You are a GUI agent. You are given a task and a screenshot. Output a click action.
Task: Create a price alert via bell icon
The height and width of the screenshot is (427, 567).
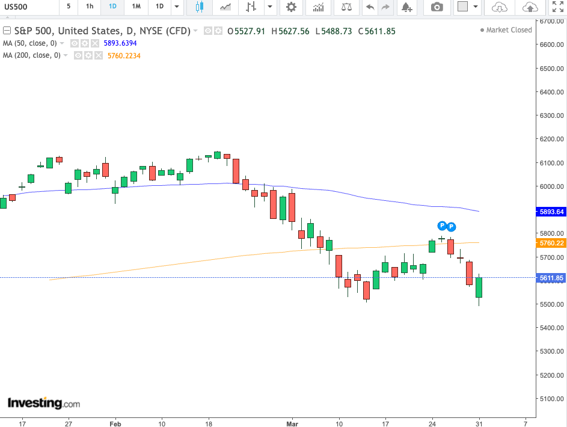click(x=407, y=8)
